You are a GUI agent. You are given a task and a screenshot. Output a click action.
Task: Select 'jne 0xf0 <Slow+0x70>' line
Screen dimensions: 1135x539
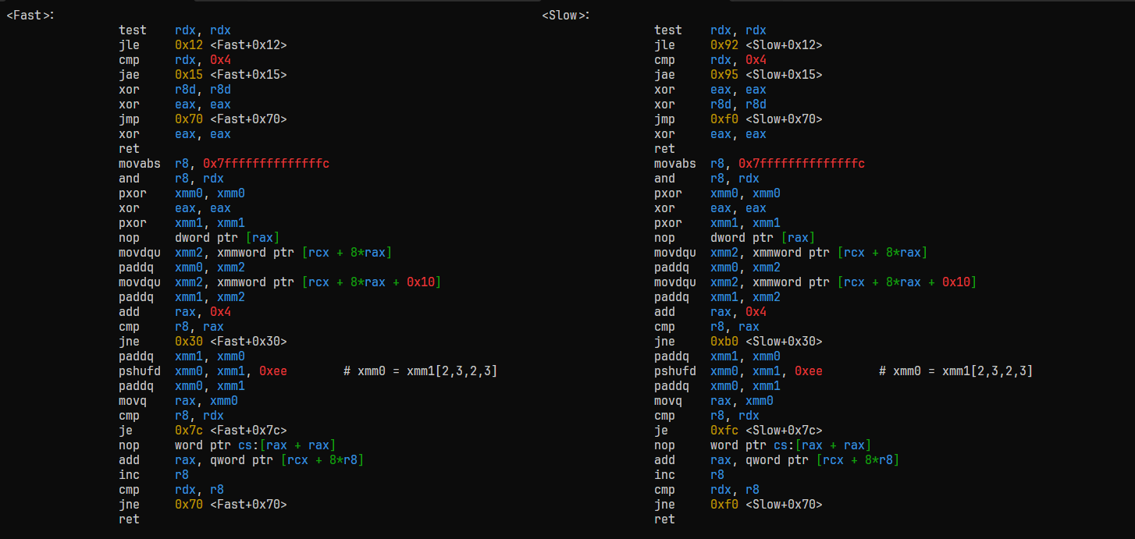coord(738,505)
